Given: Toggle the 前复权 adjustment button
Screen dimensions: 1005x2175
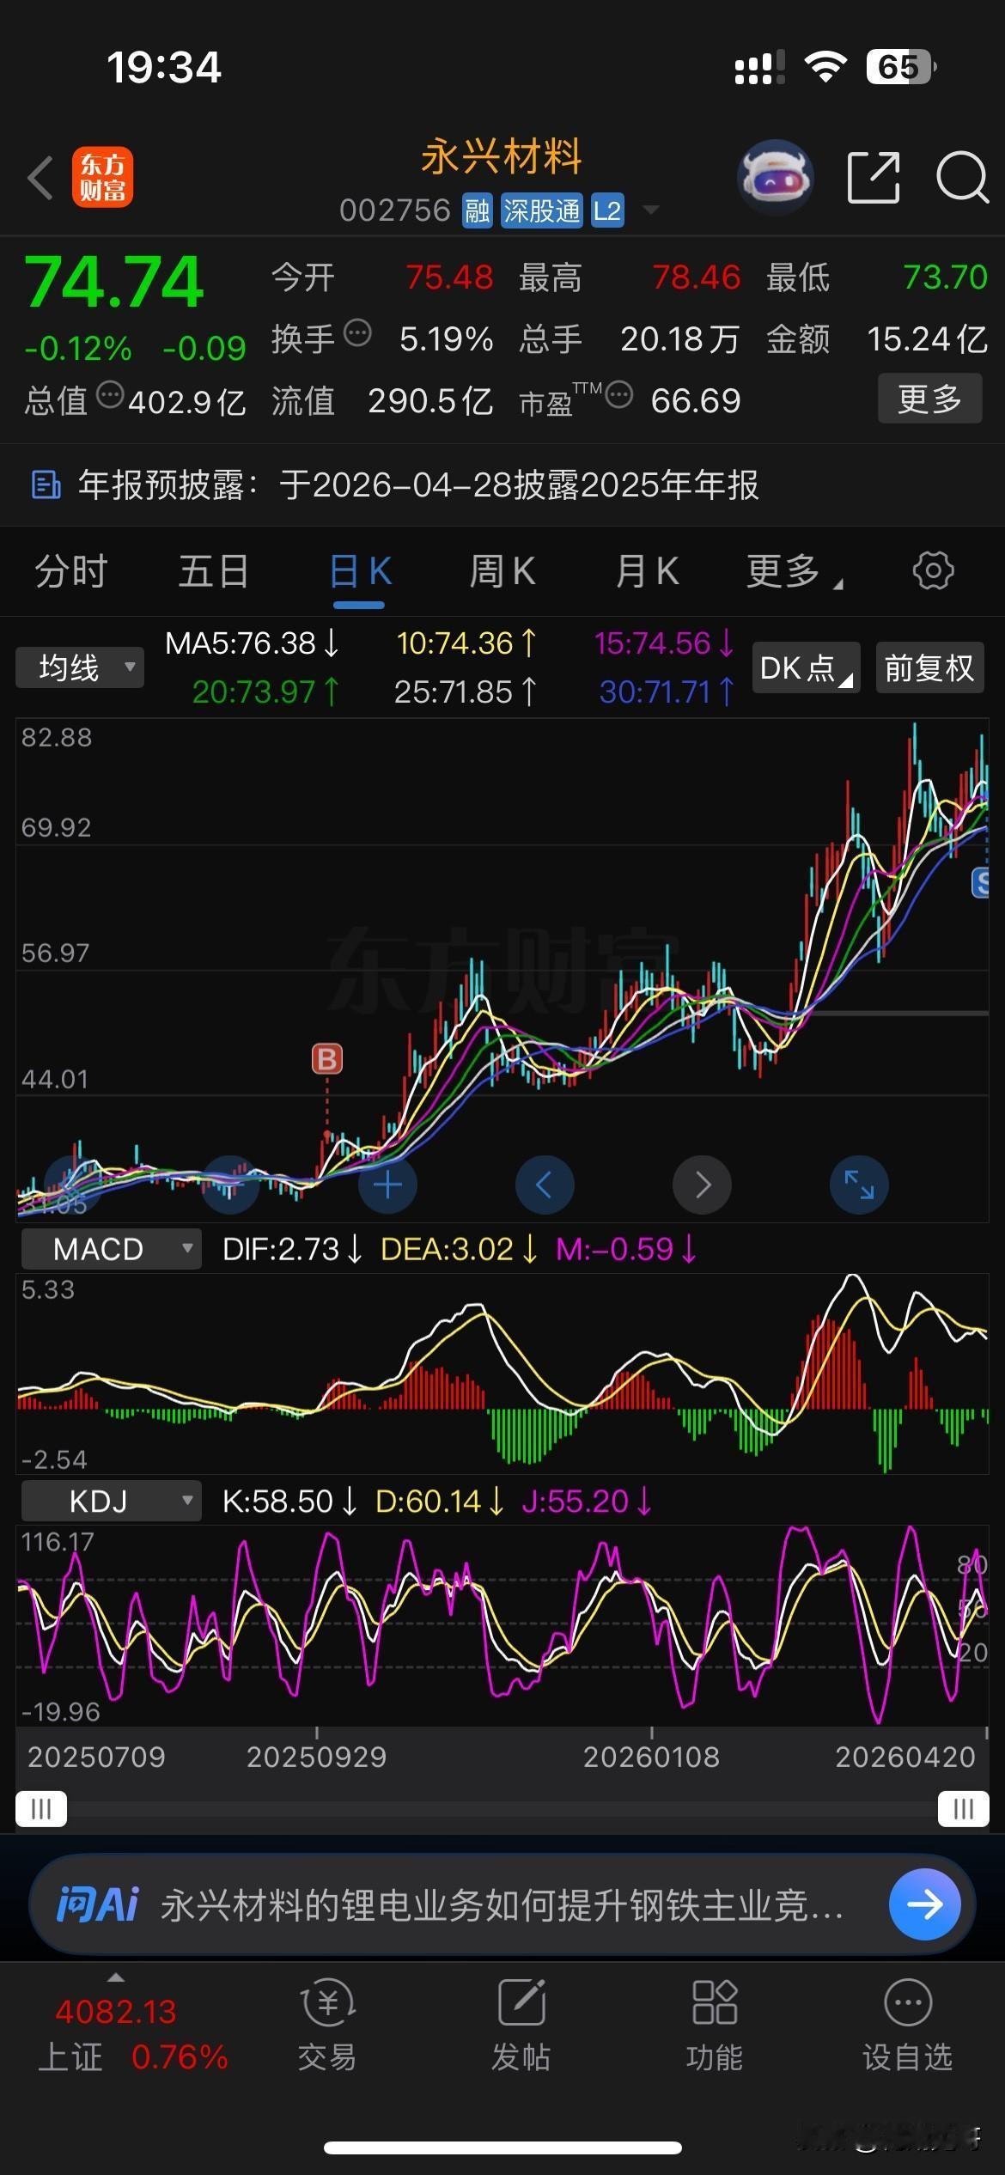Looking at the screenshot, I should (929, 667).
